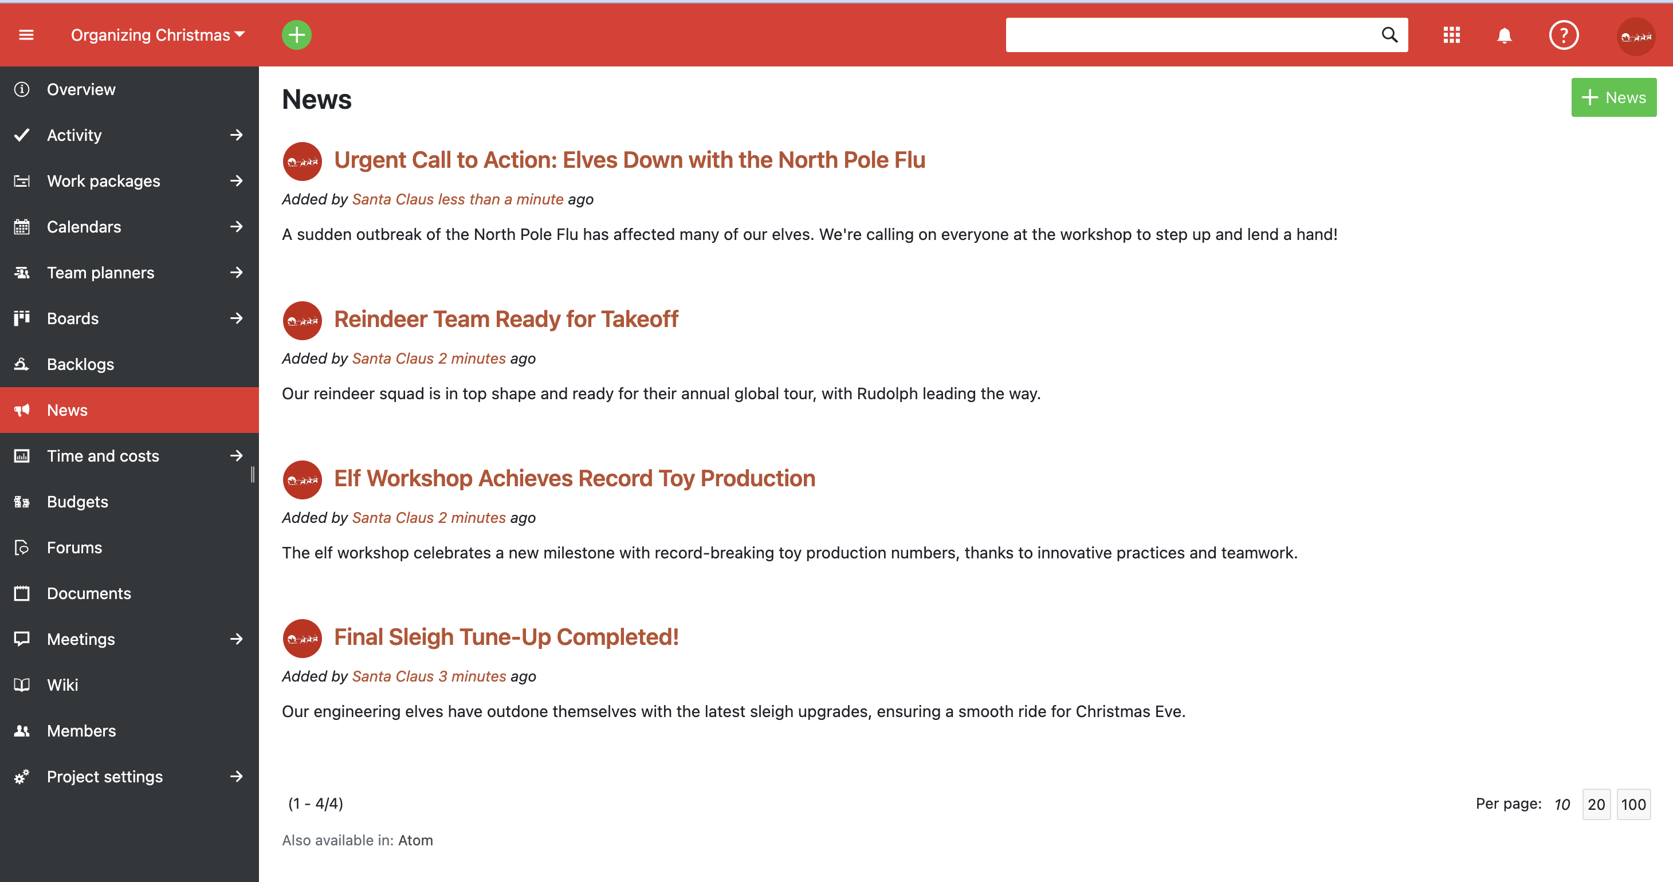Open the Backlogs module
1673x882 pixels.
(80, 364)
